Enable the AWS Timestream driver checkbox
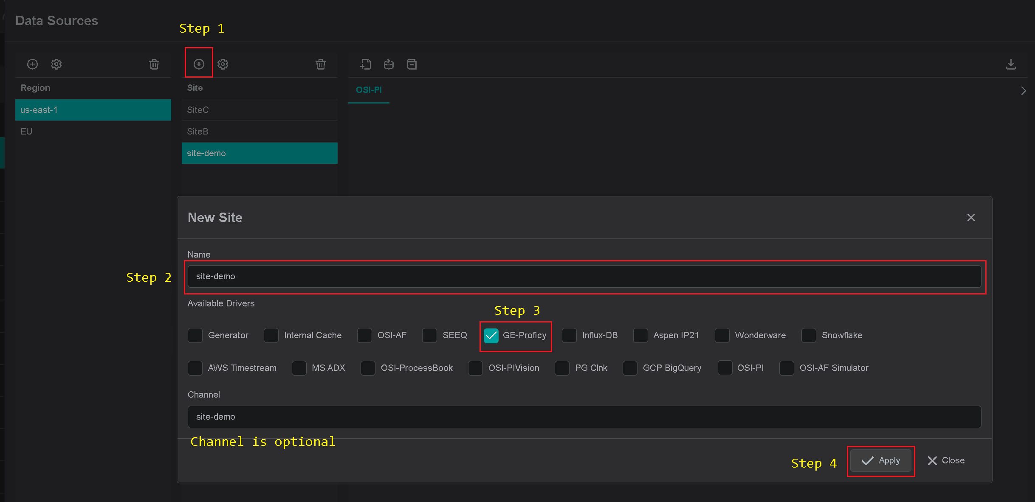 click(x=195, y=368)
